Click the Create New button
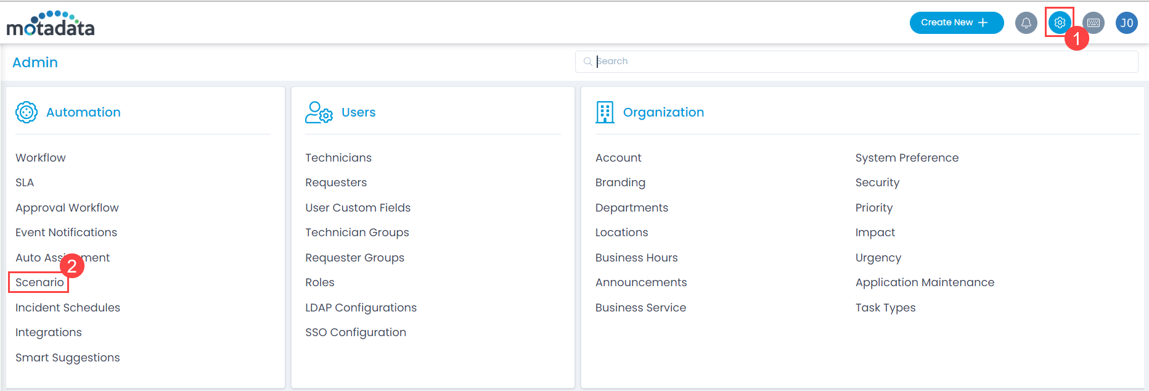The image size is (1149, 391). coord(956,23)
